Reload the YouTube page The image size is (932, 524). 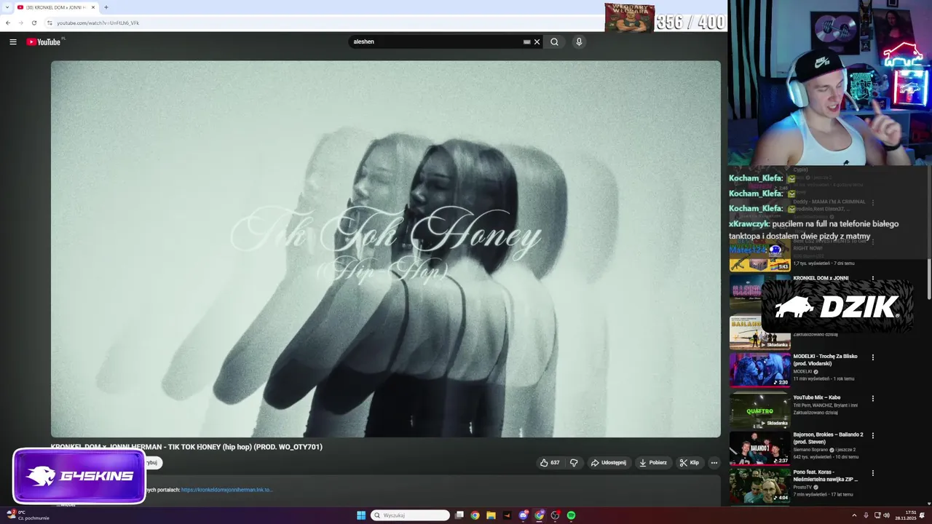click(x=33, y=23)
